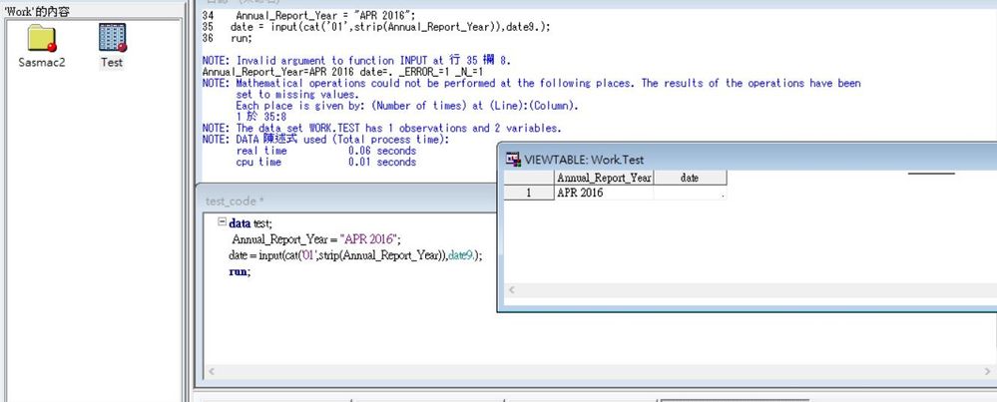The image size is (997, 402).
Task: Click the missing date cell in row 1
Action: (x=690, y=194)
